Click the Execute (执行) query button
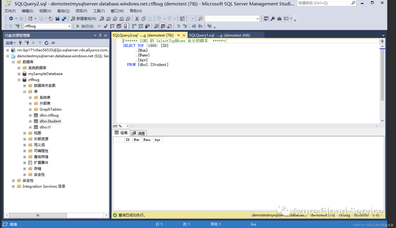Image resolution: width=396 pixels, height=228 pixels. pos(85,26)
